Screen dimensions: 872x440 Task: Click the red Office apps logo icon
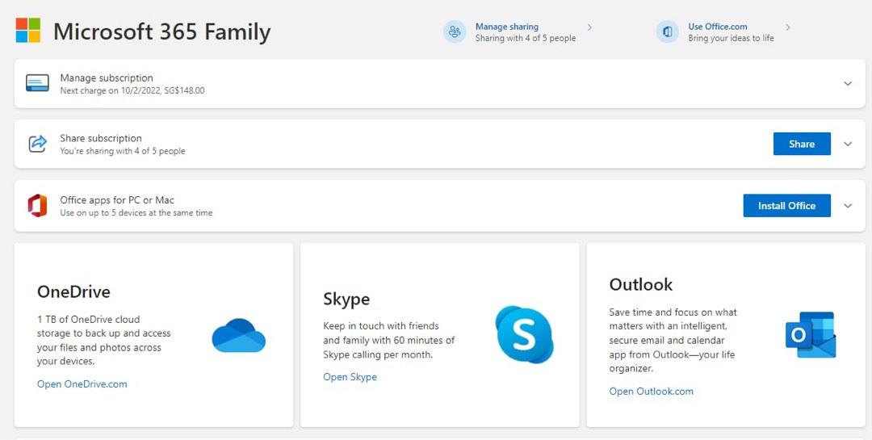click(x=37, y=205)
